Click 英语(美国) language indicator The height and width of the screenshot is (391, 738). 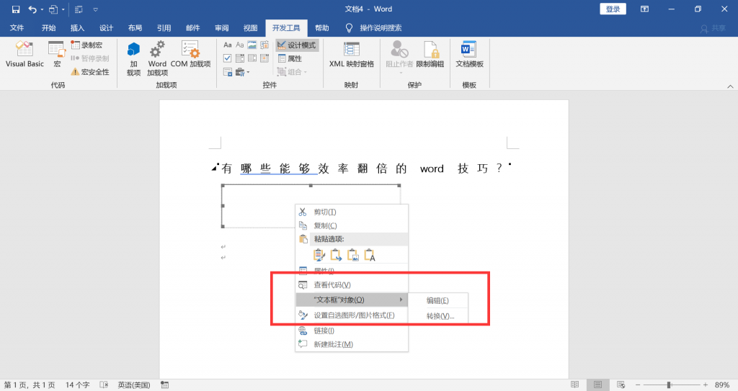tap(133, 385)
